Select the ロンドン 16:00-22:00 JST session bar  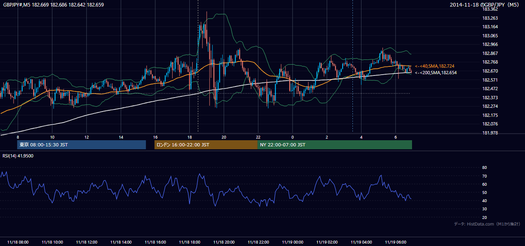click(x=206, y=145)
